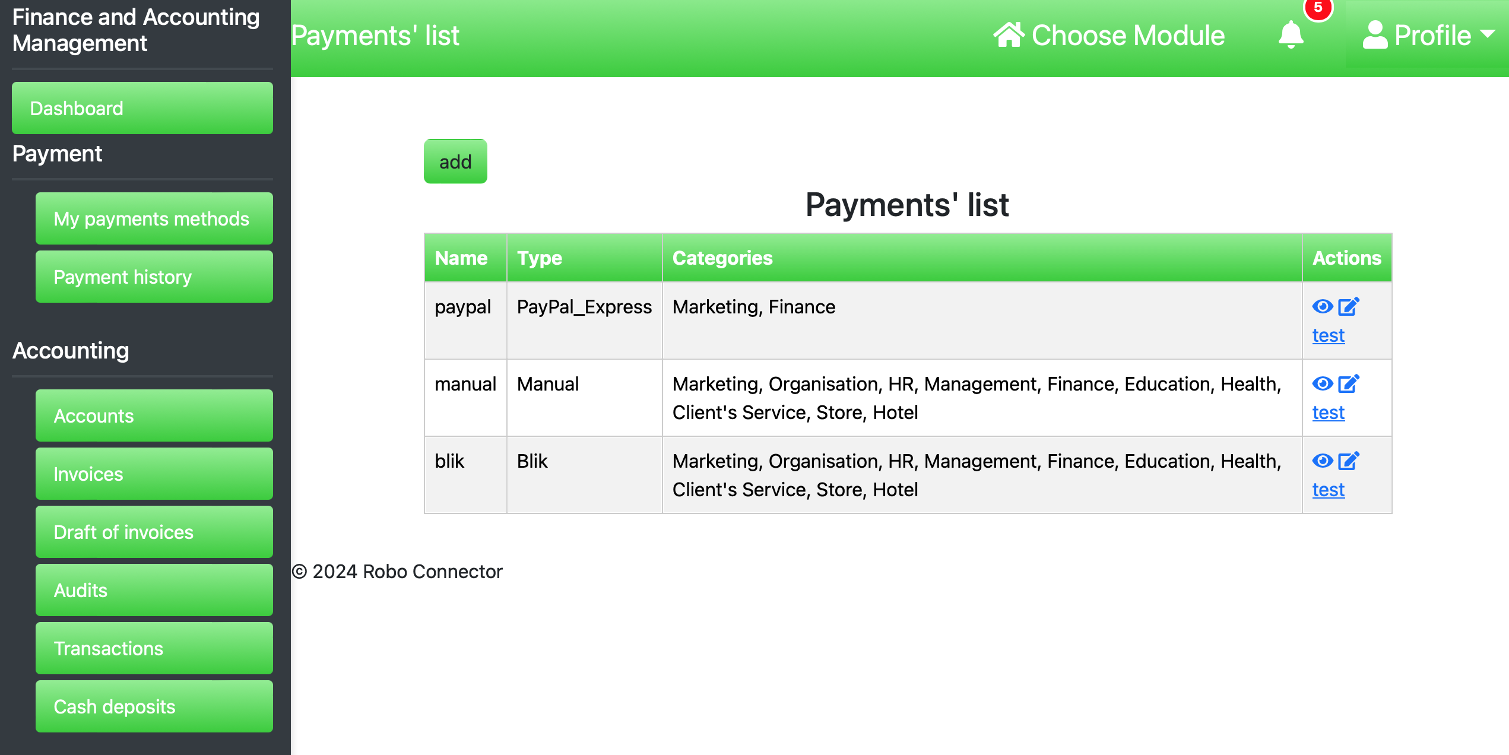1509x755 pixels.
Task: Navigate to the Accounts section
Action: [x=154, y=415]
